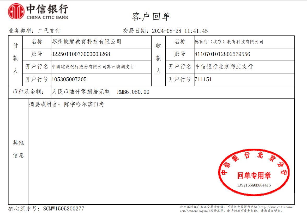This screenshot has width=307, height=218.
Task: Select payer name 苏州坡度教育科技有限公司
Action: pos(87,42)
